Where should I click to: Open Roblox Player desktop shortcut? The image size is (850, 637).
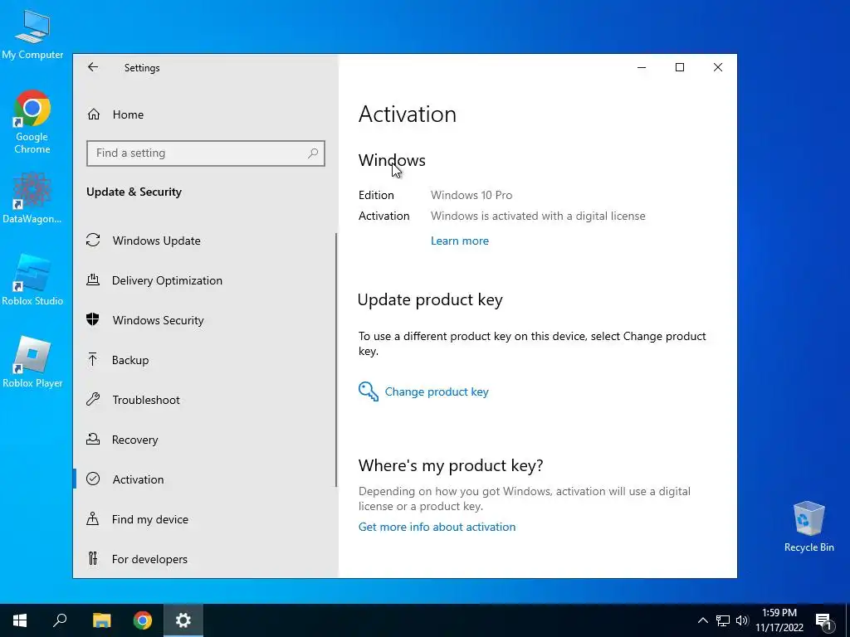pyautogui.click(x=32, y=362)
